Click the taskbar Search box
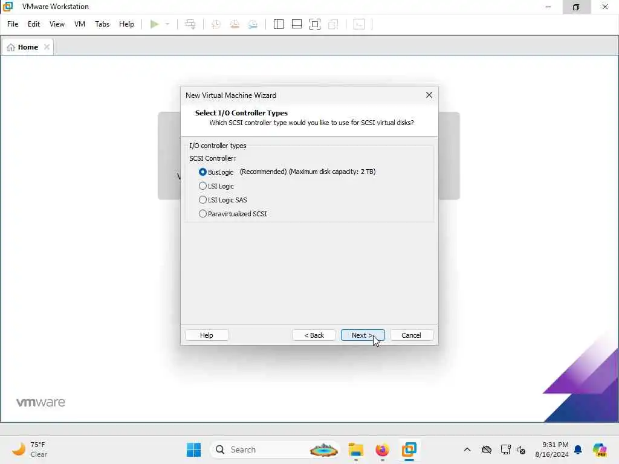 pos(275,449)
